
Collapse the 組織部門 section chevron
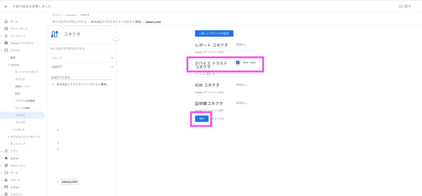(112, 67)
